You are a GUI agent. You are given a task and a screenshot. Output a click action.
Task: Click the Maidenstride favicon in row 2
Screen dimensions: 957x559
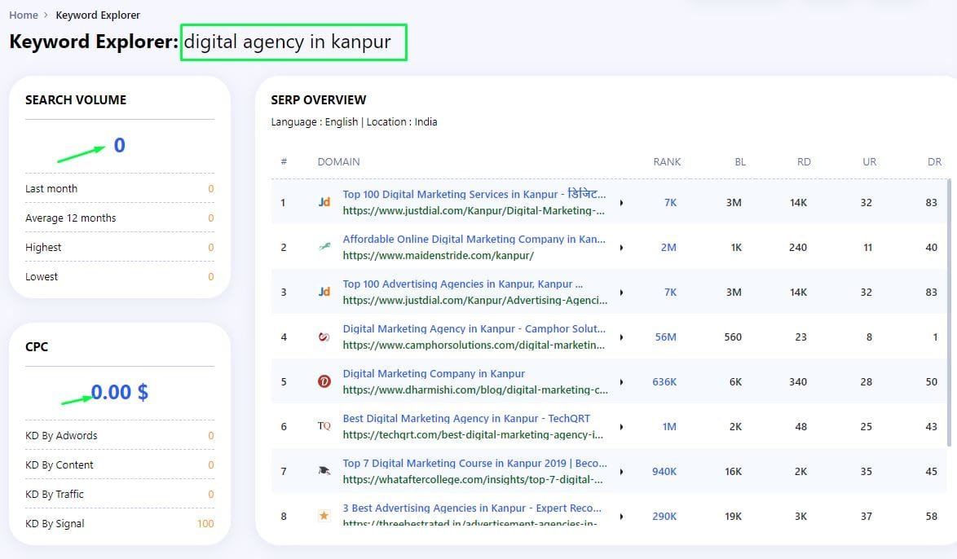click(x=324, y=247)
